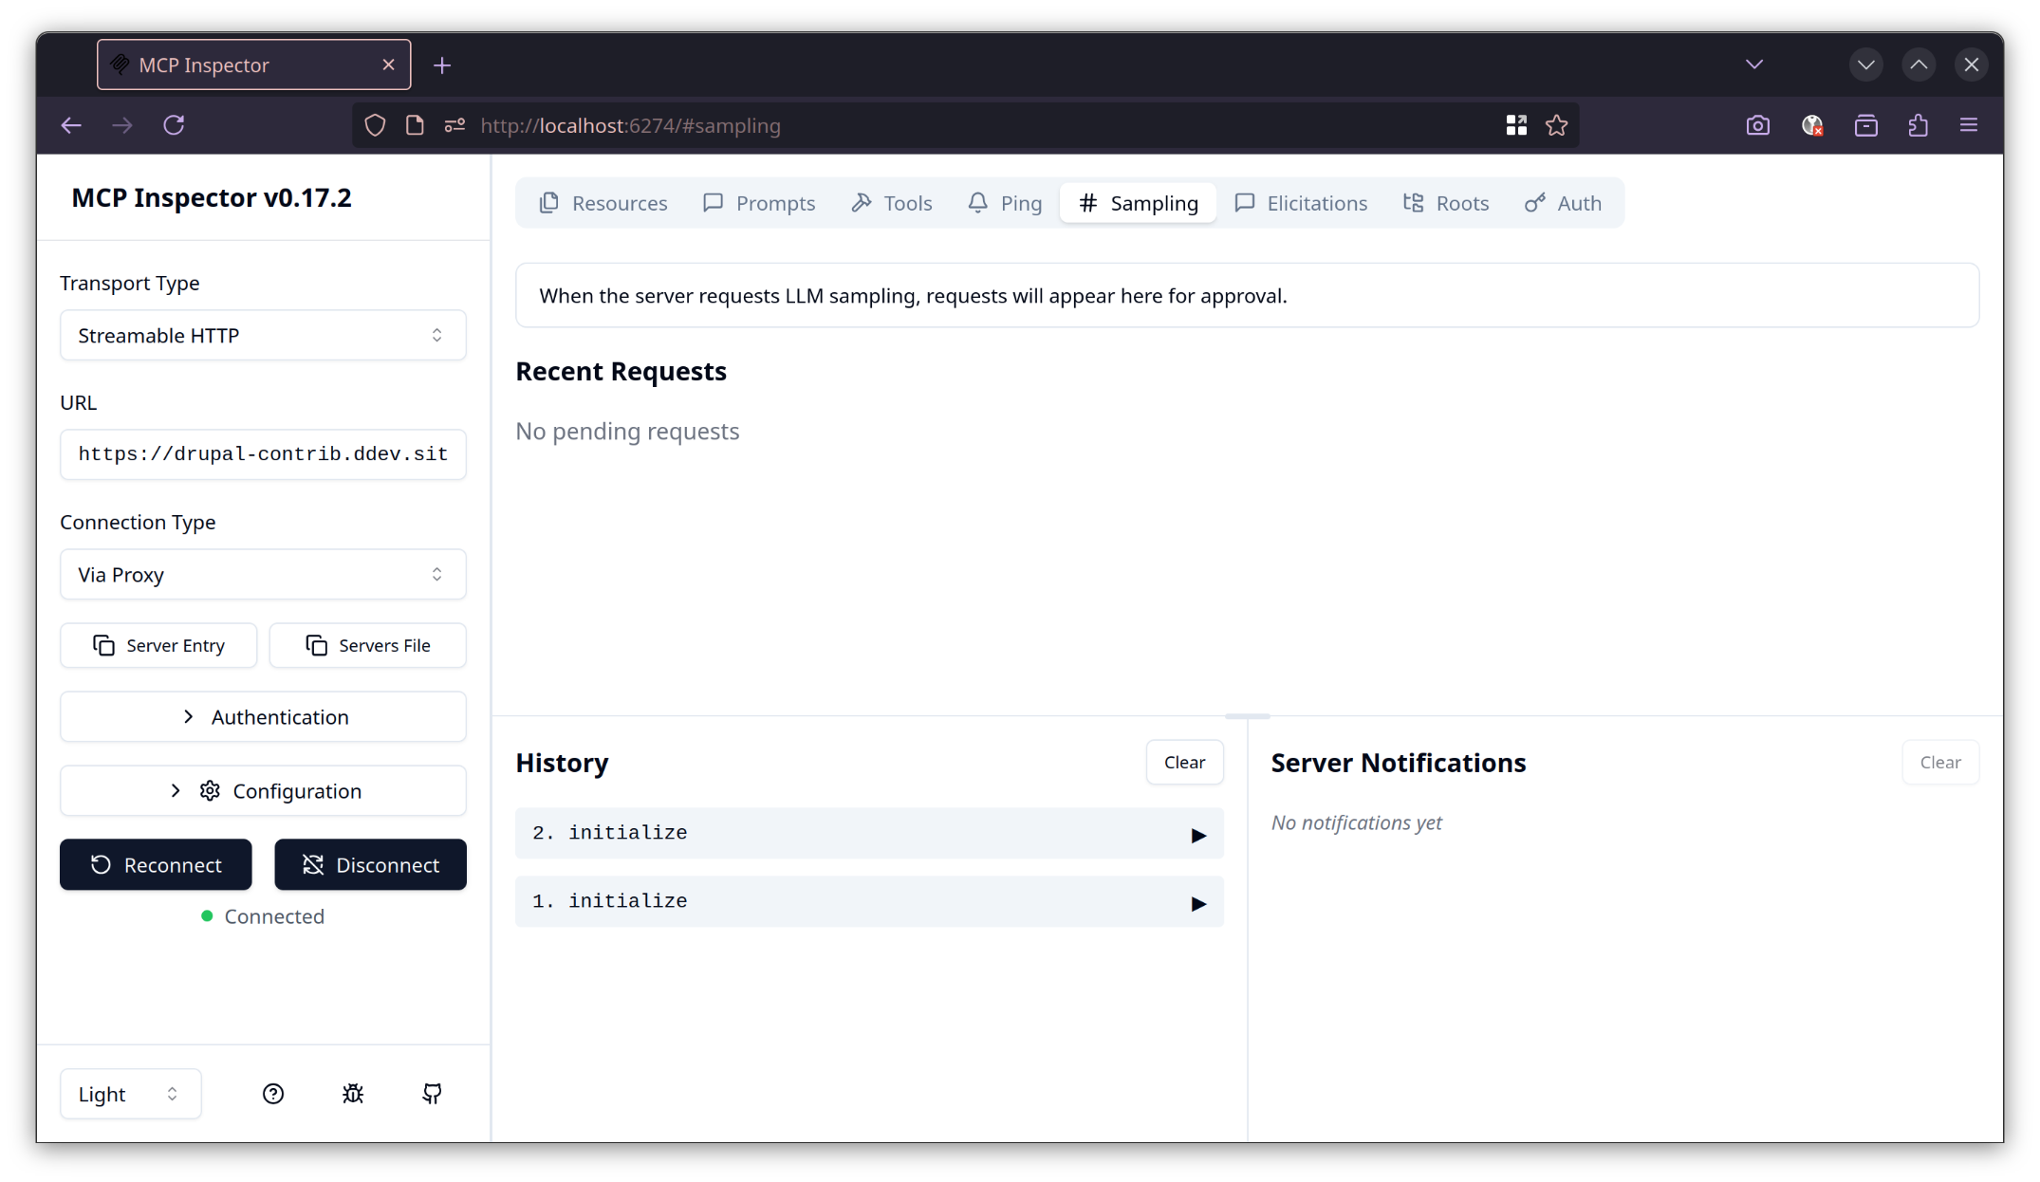Expand the Configuration section
This screenshot has height=1182, width=2040.
(x=263, y=791)
